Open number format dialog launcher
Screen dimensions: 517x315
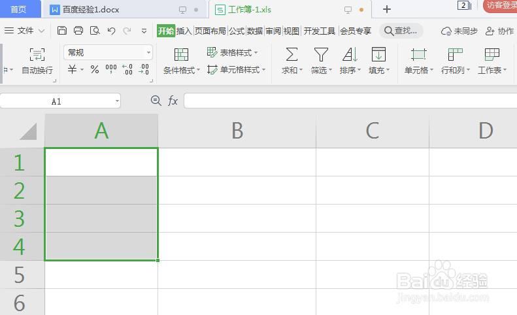click(x=152, y=80)
